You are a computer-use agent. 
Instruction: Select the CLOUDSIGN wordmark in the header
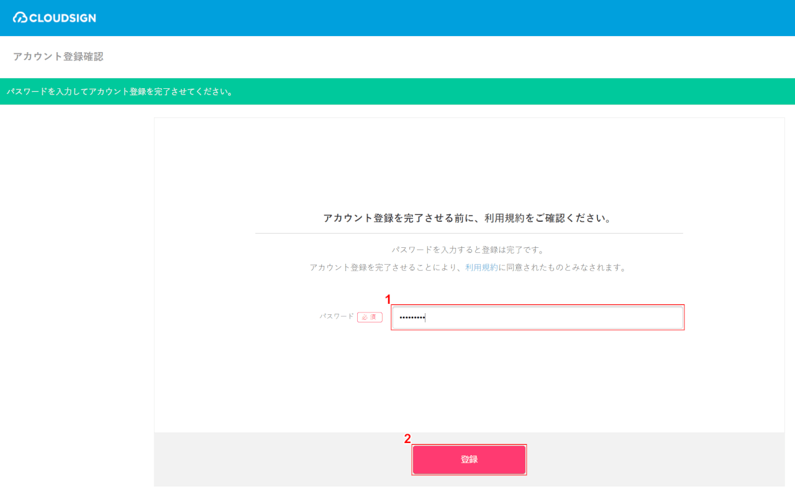(62, 18)
